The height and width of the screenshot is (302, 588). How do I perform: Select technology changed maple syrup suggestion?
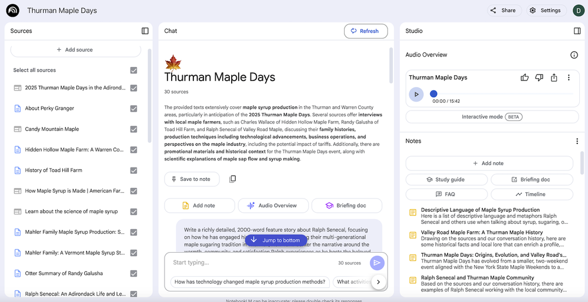[250, 282]
